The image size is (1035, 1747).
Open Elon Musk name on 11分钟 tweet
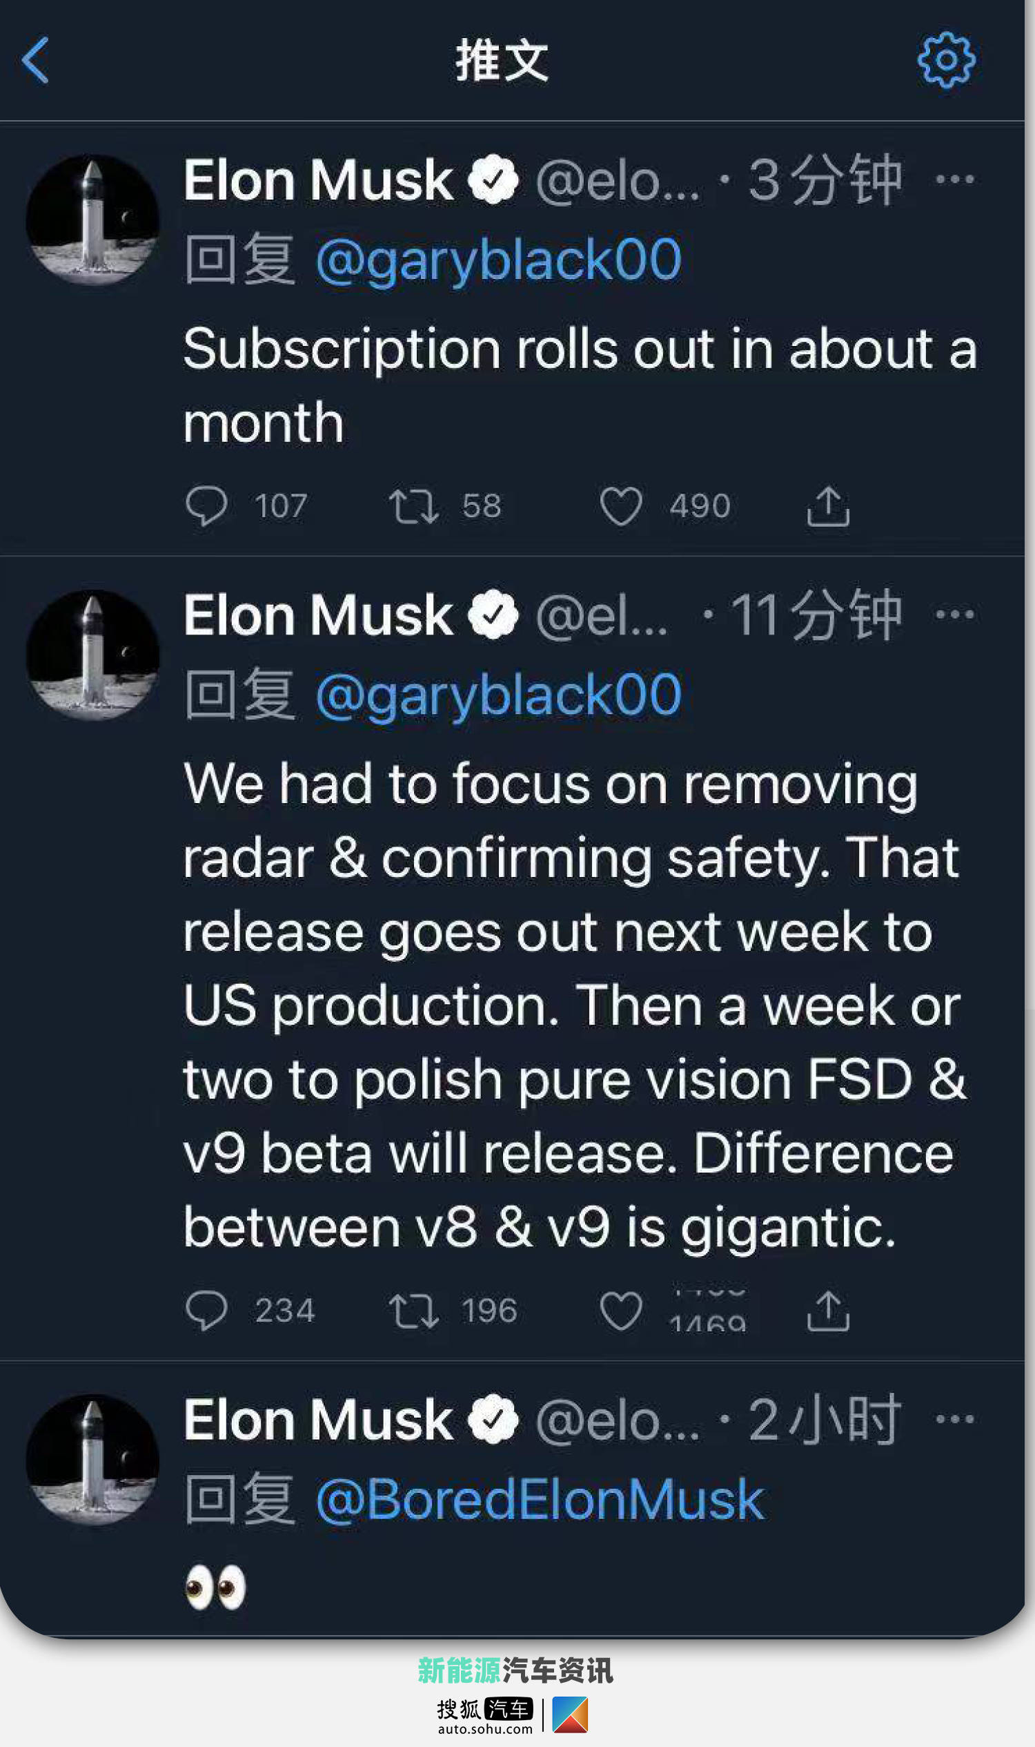pyautogui.click(x=318, y=616)
